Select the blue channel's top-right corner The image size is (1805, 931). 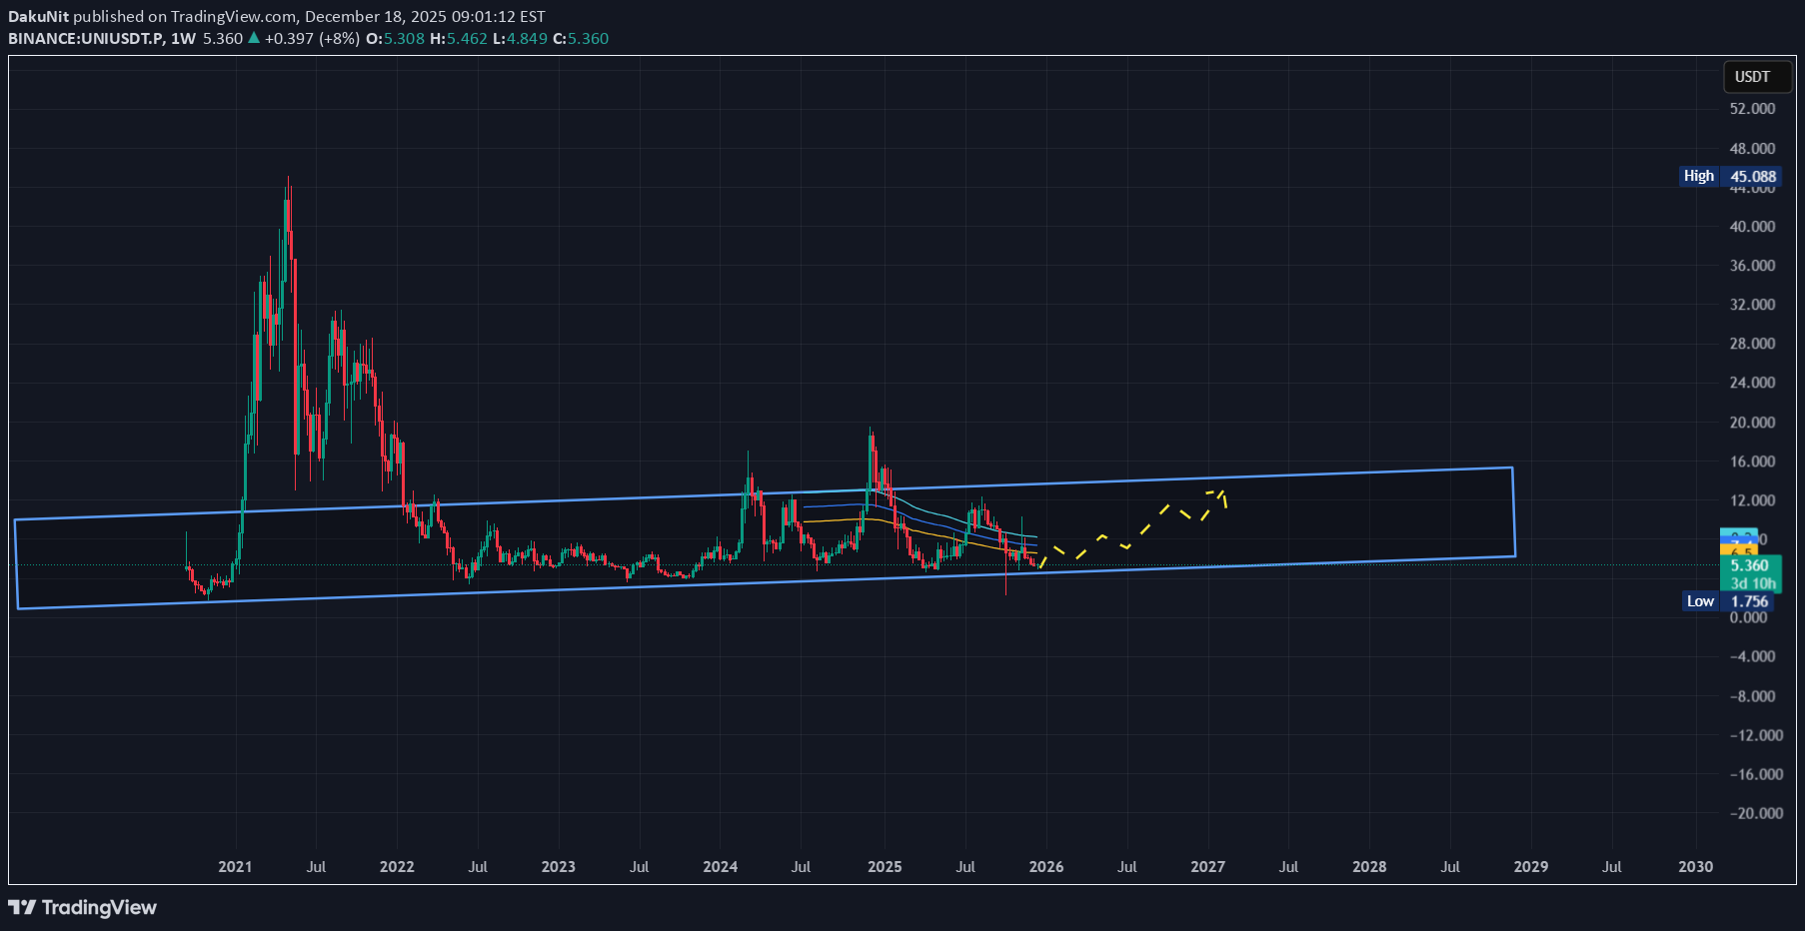[x=1512, y=467]
